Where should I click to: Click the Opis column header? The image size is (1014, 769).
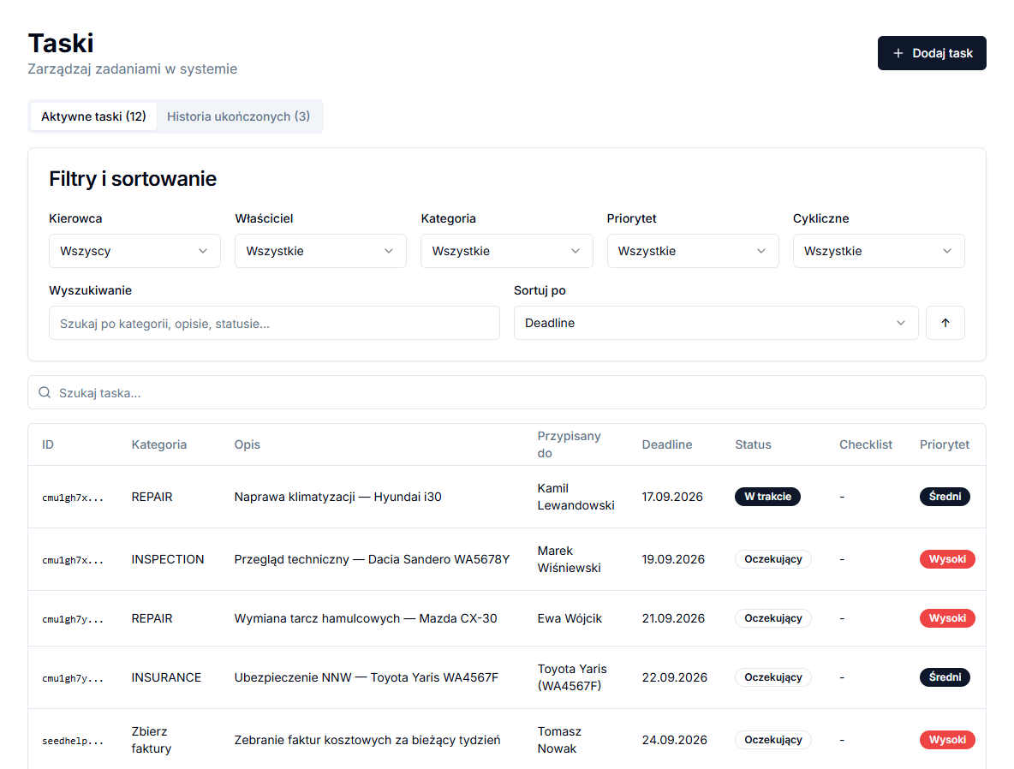pos(247,444)
